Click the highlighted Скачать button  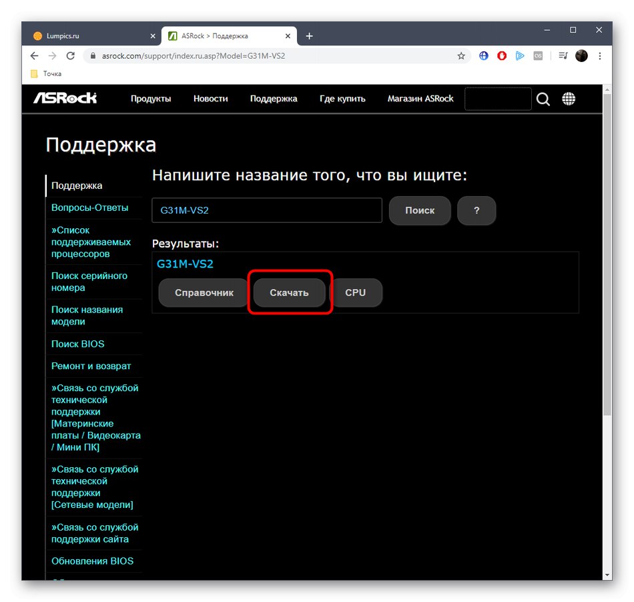click(x=289, y=292)
